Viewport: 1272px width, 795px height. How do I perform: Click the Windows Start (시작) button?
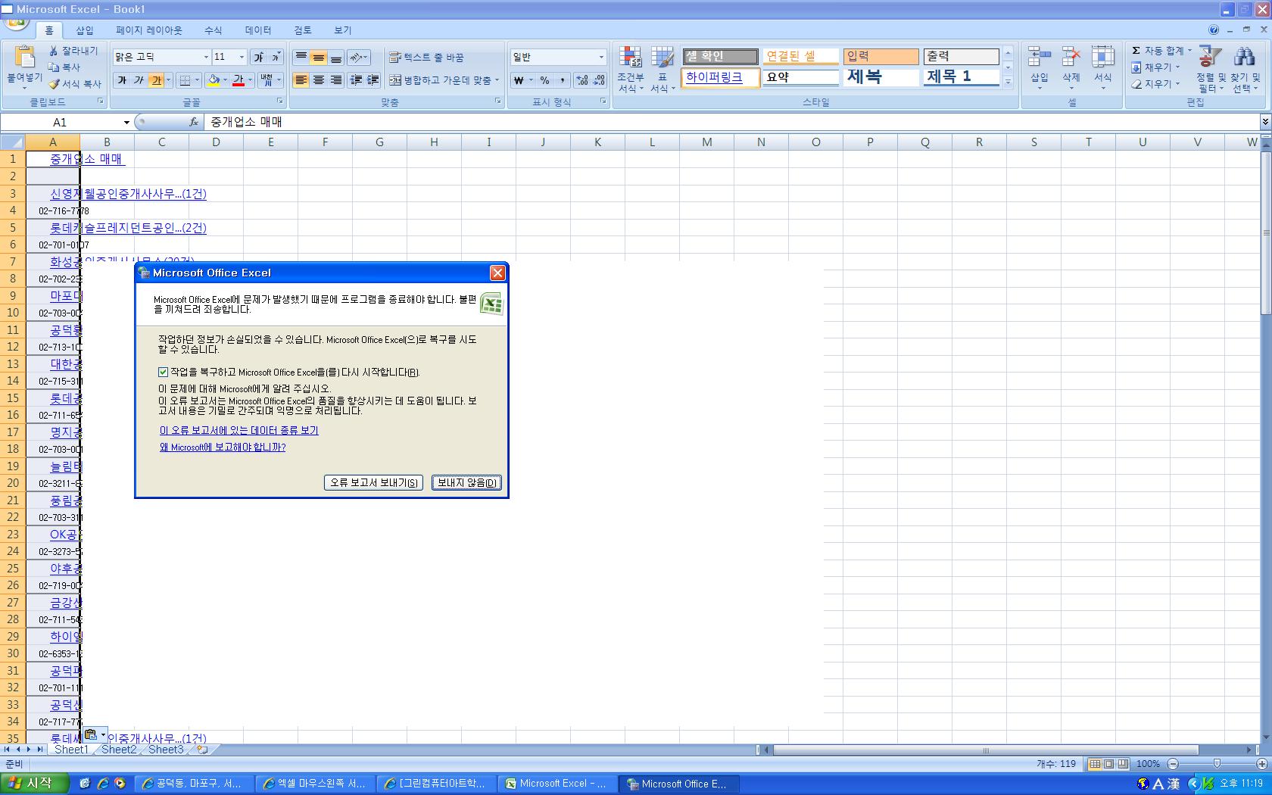35,784
